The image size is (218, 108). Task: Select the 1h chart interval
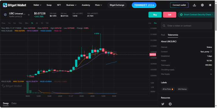(32, 23)
